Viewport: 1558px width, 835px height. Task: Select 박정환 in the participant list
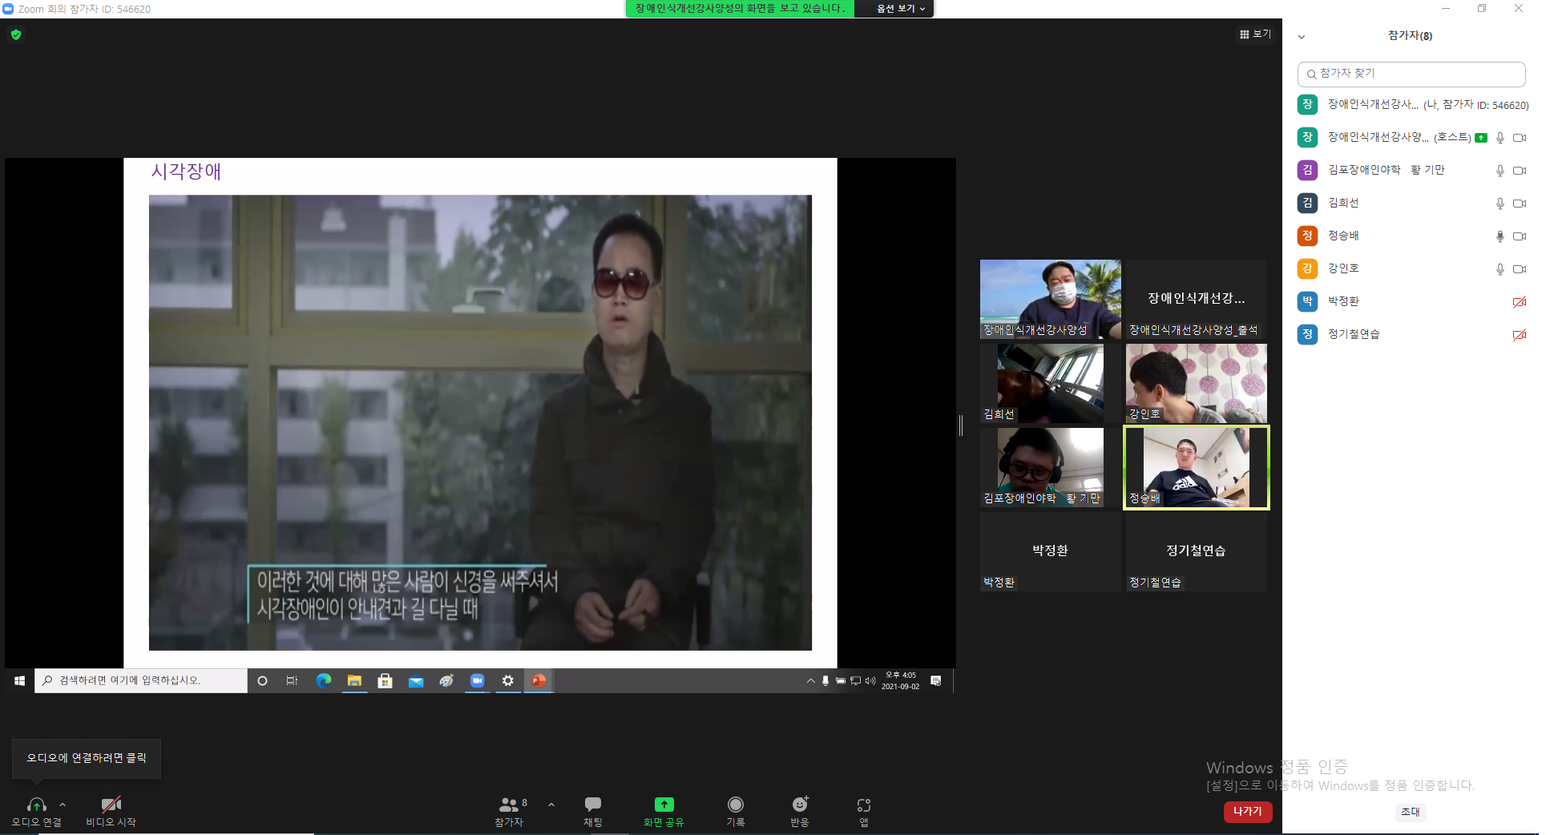click(x=1411, y=301)
